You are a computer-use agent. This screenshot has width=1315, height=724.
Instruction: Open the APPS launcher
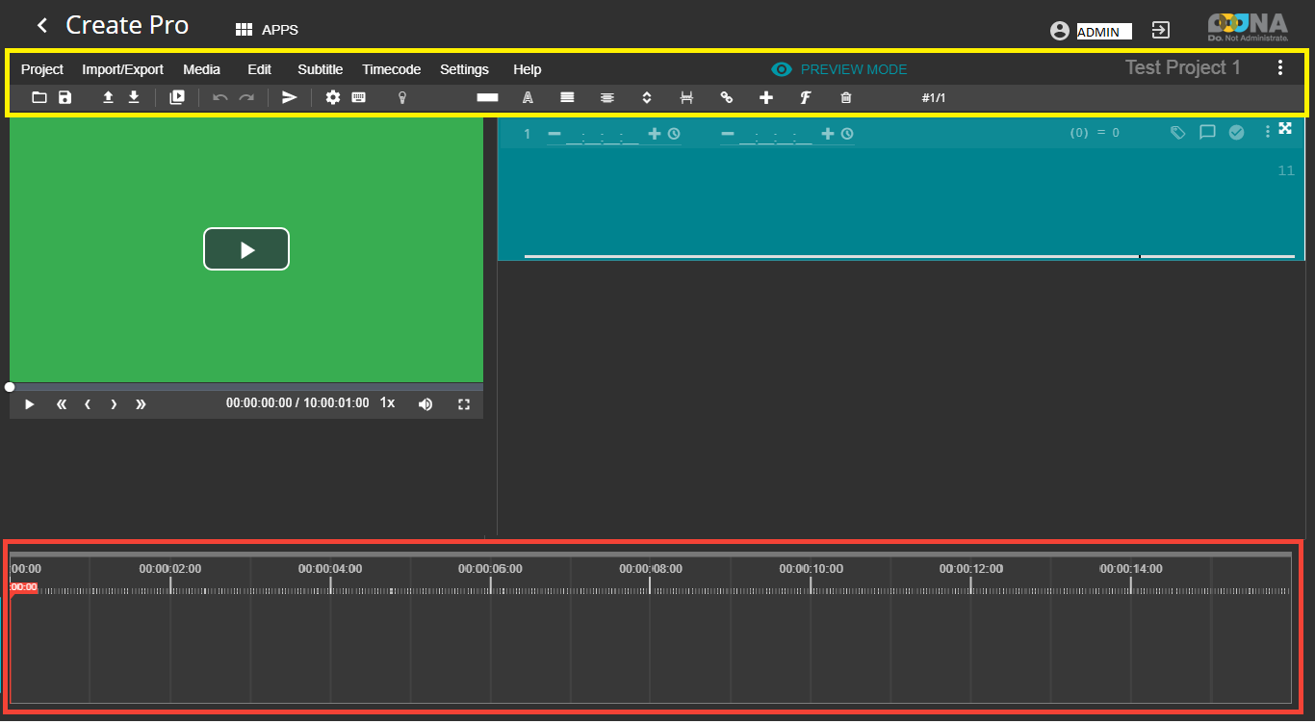pyautogui.click(x=267, y=30)
